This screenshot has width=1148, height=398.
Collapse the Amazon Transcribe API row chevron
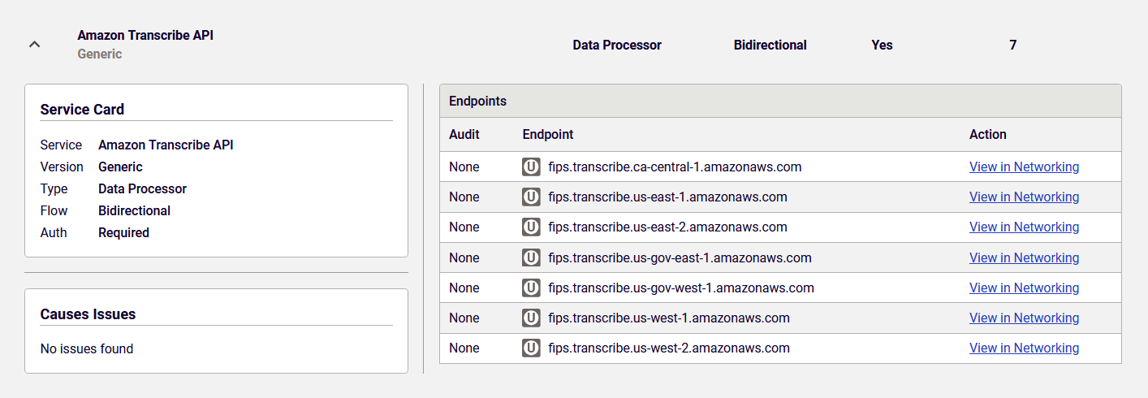point(34,45)
